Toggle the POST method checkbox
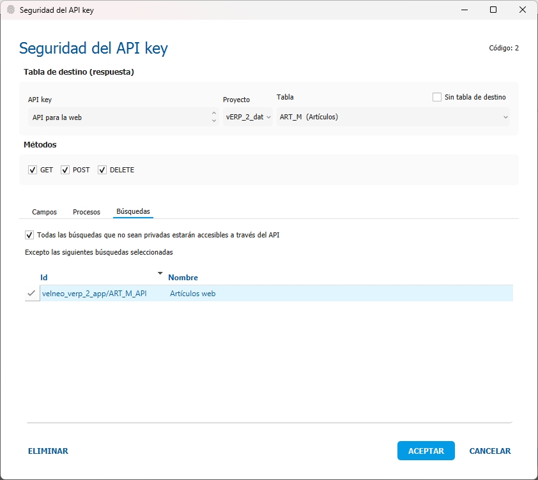The image size is (538, 480). pyautogui.click(x=65, y=170)
